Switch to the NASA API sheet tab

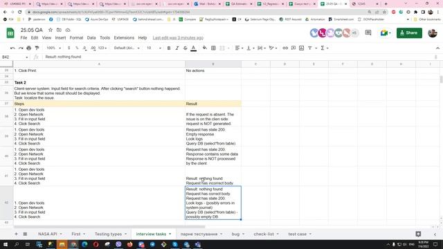[x=50, y=234]
